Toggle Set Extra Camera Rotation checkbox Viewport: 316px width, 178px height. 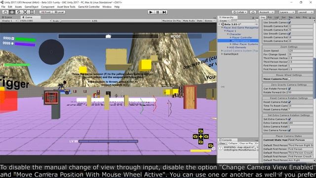coord(289,119)
